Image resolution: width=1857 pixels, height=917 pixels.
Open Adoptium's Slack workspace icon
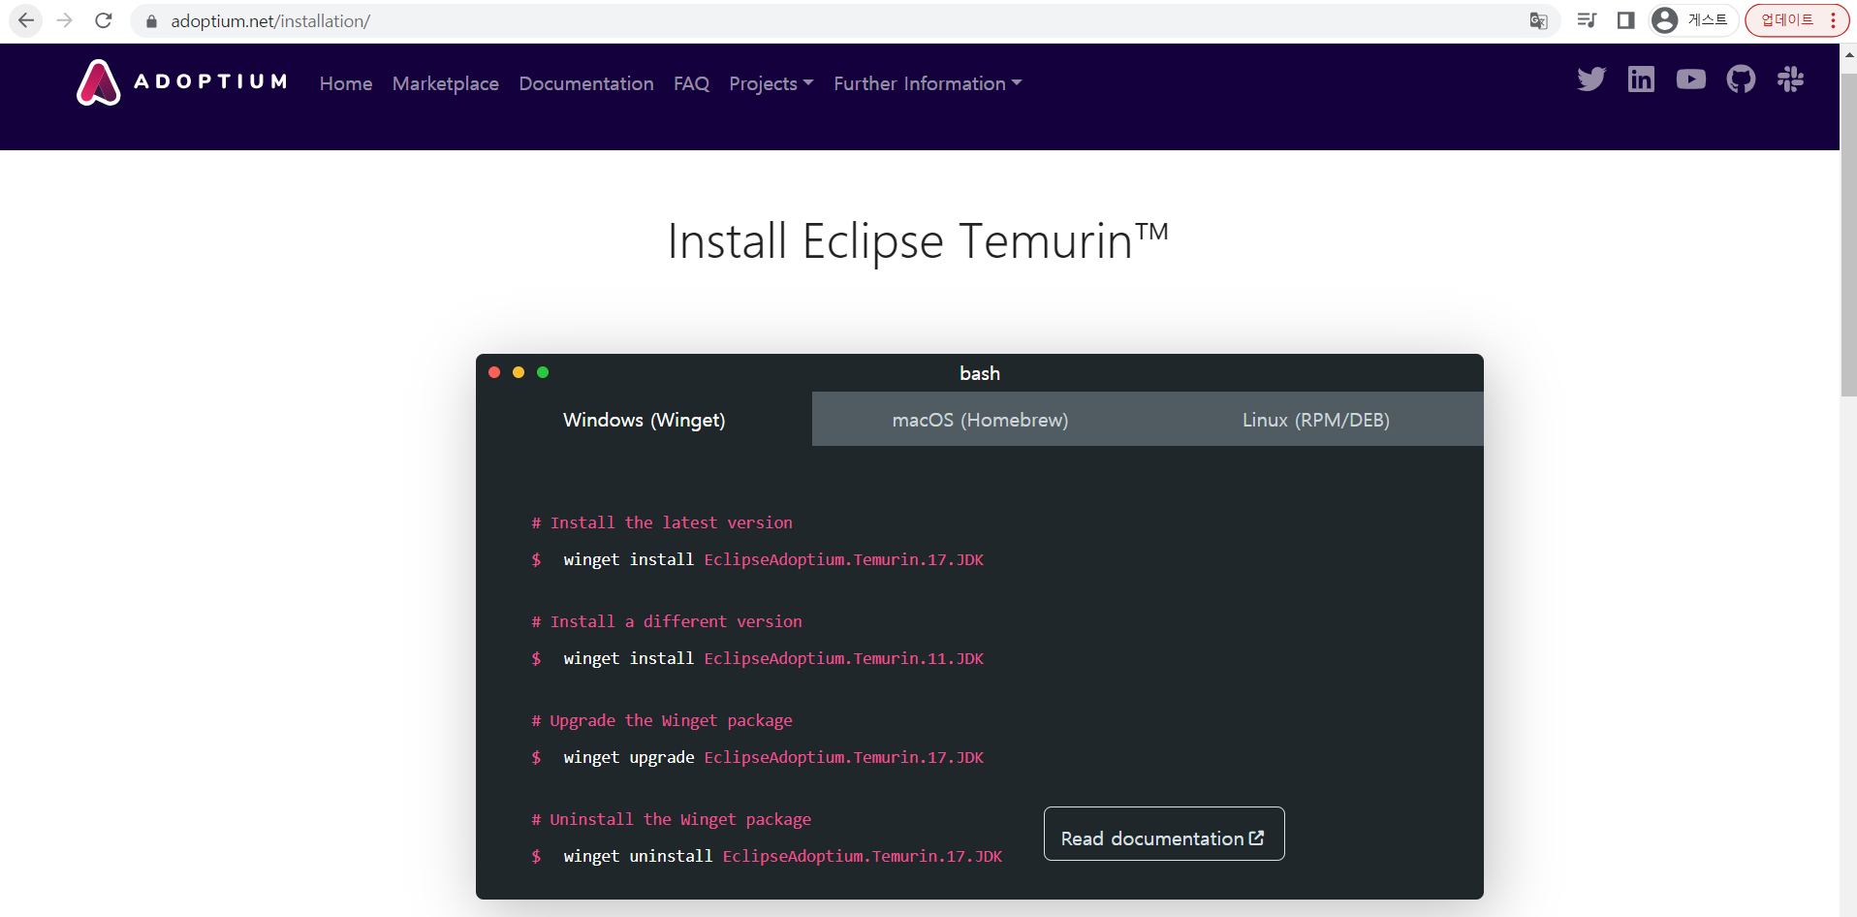coord(1790,79)
